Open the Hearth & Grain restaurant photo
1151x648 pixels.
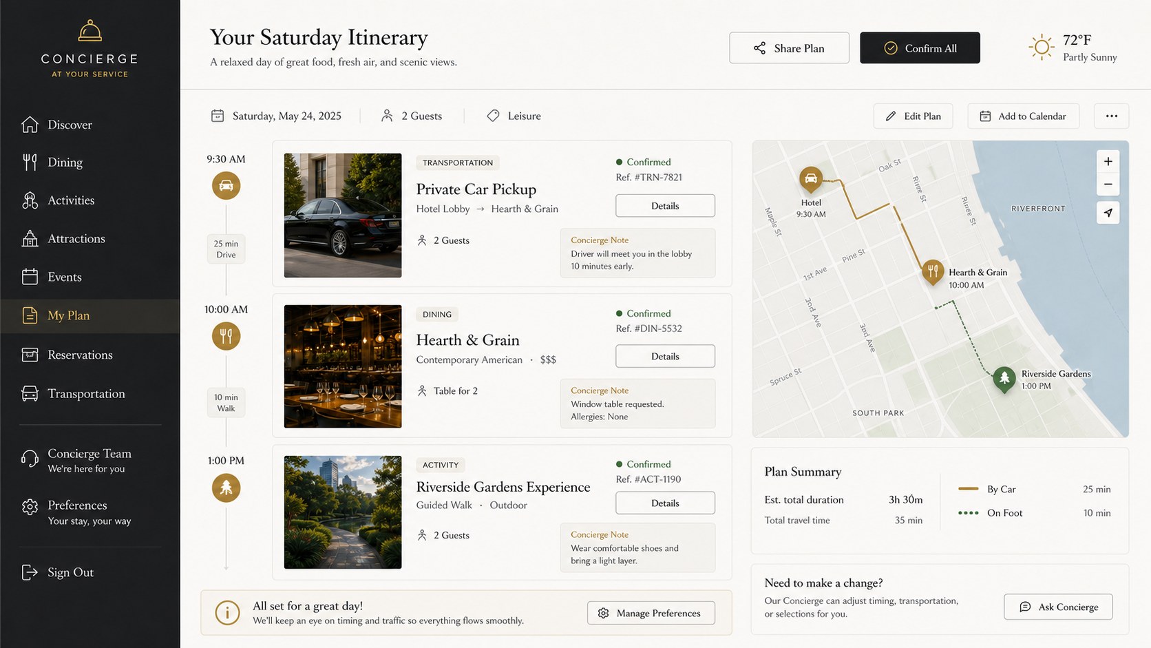pos(343,366)
